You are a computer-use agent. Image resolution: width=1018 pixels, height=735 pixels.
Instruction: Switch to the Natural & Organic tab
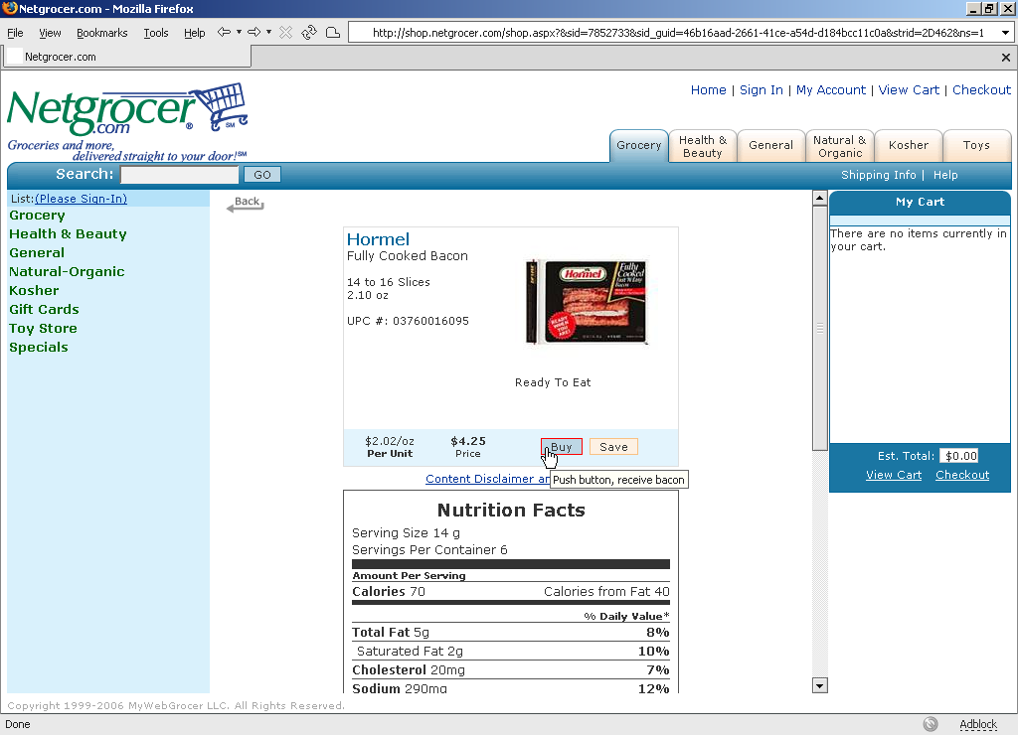click(839, 146)
